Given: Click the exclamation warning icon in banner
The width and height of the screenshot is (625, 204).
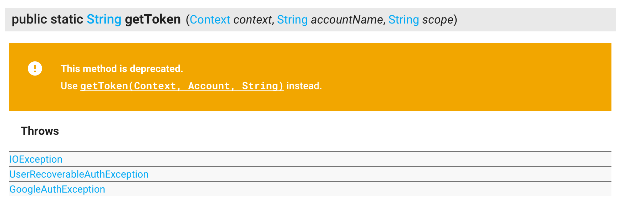Looking at the screenshot, I should pyautogui.click(x=35, y=68).
